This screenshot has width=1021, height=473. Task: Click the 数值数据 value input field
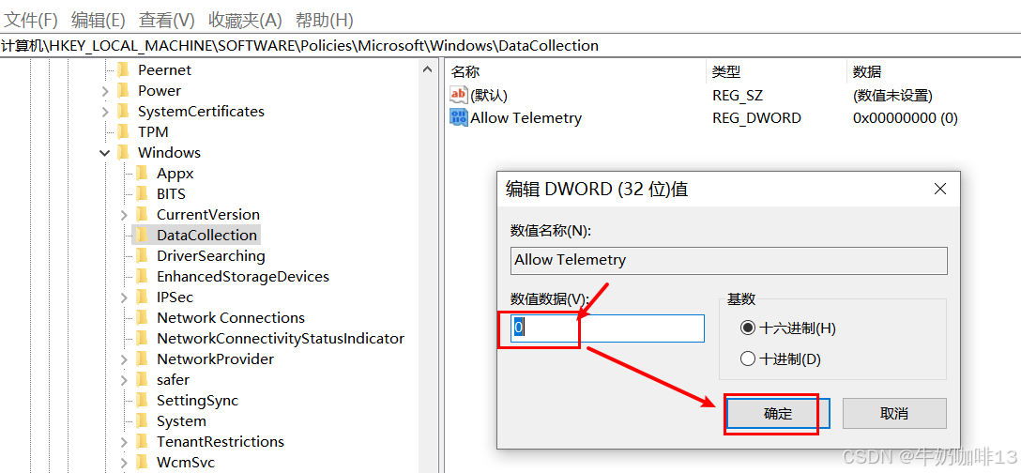click(x=608, y=328)
